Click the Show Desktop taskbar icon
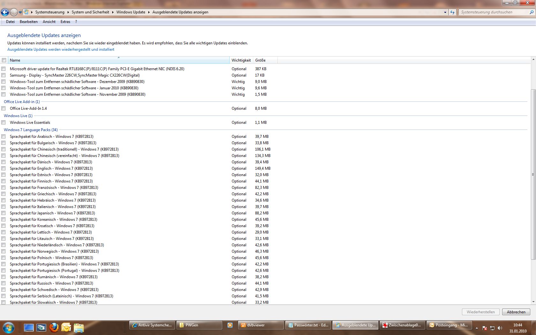536x335 pixels. coord(29,327)
